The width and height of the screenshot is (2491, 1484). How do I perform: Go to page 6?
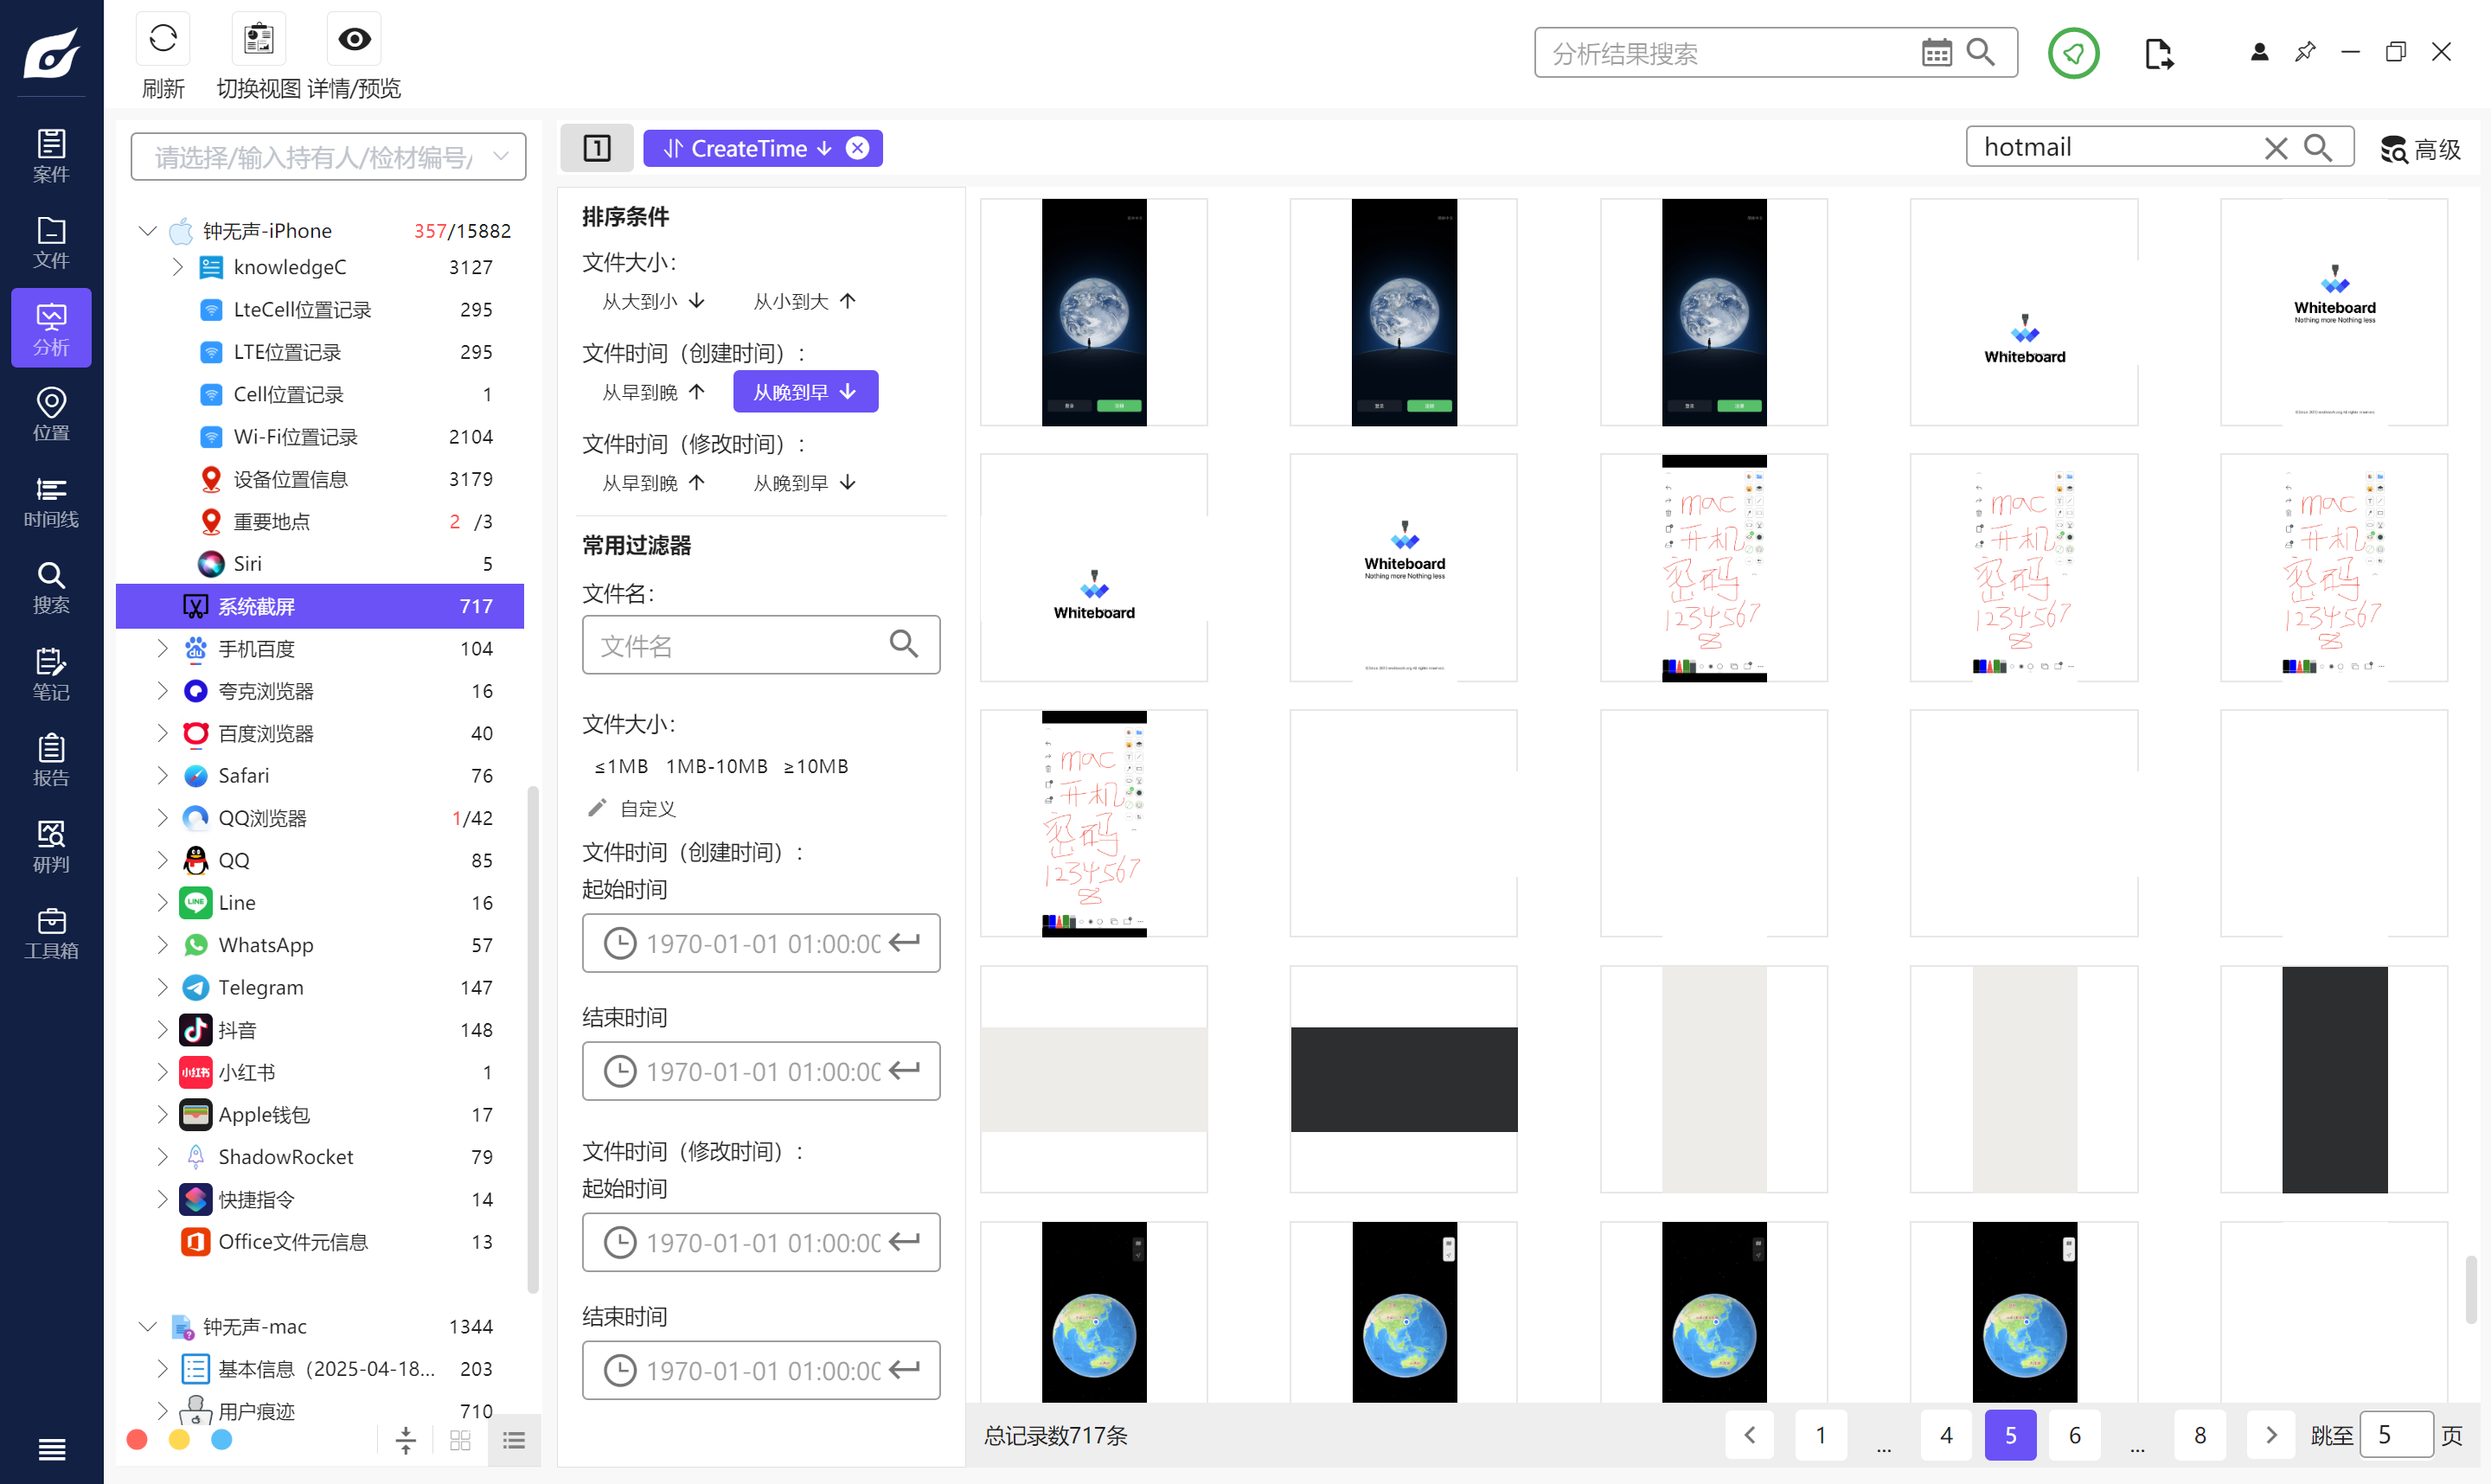click(2074, 1435)
